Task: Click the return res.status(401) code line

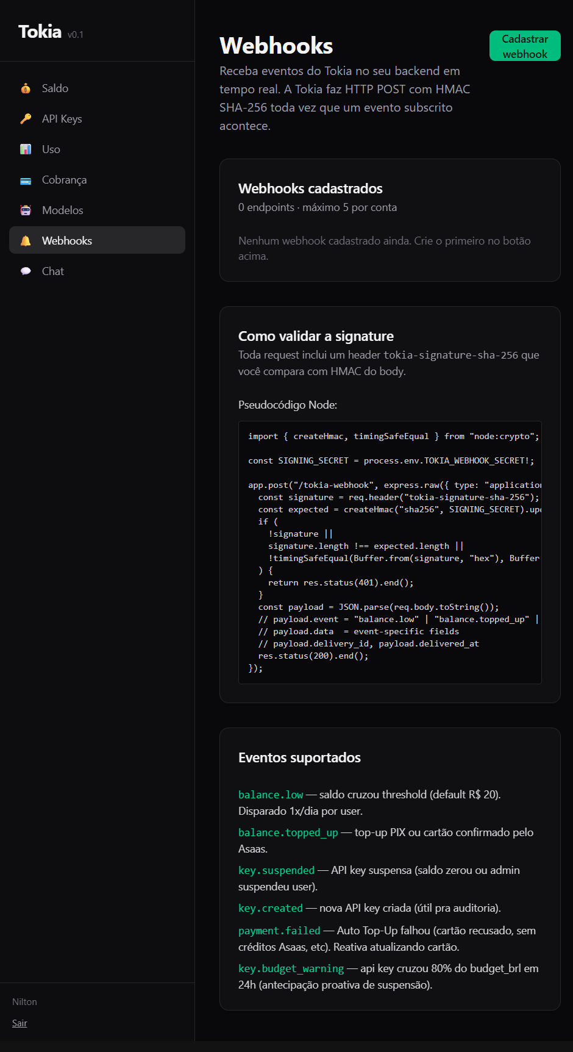Action: pos(341,582)
